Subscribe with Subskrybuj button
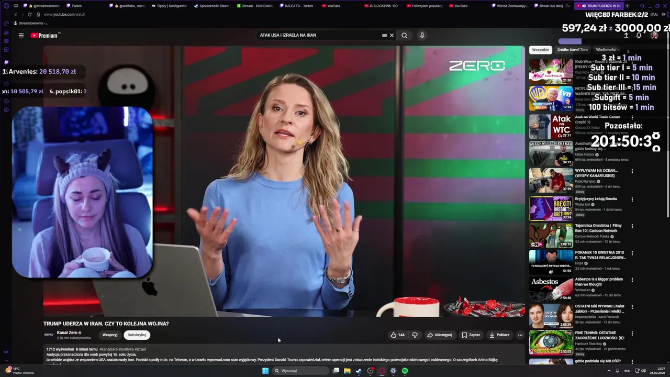Image resolution: width=670 pixels, height=377 pixels. click(137, 335)
